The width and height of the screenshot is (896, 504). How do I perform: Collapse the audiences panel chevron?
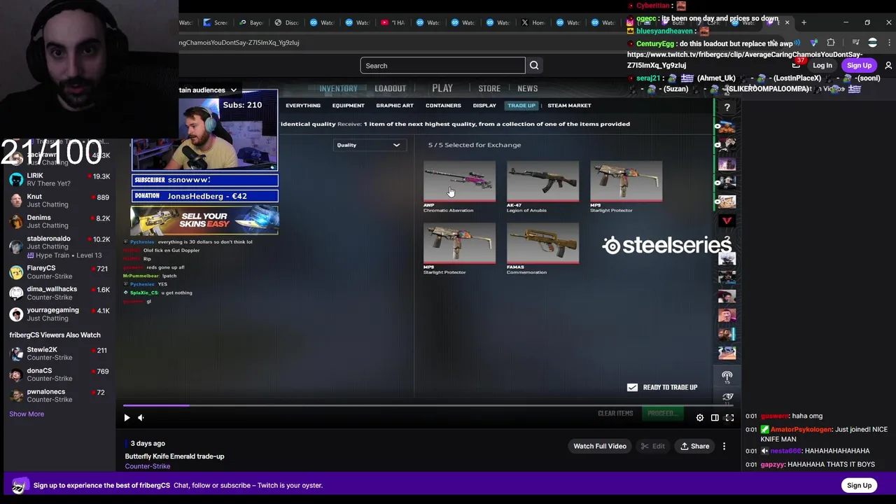pos(233,90)
